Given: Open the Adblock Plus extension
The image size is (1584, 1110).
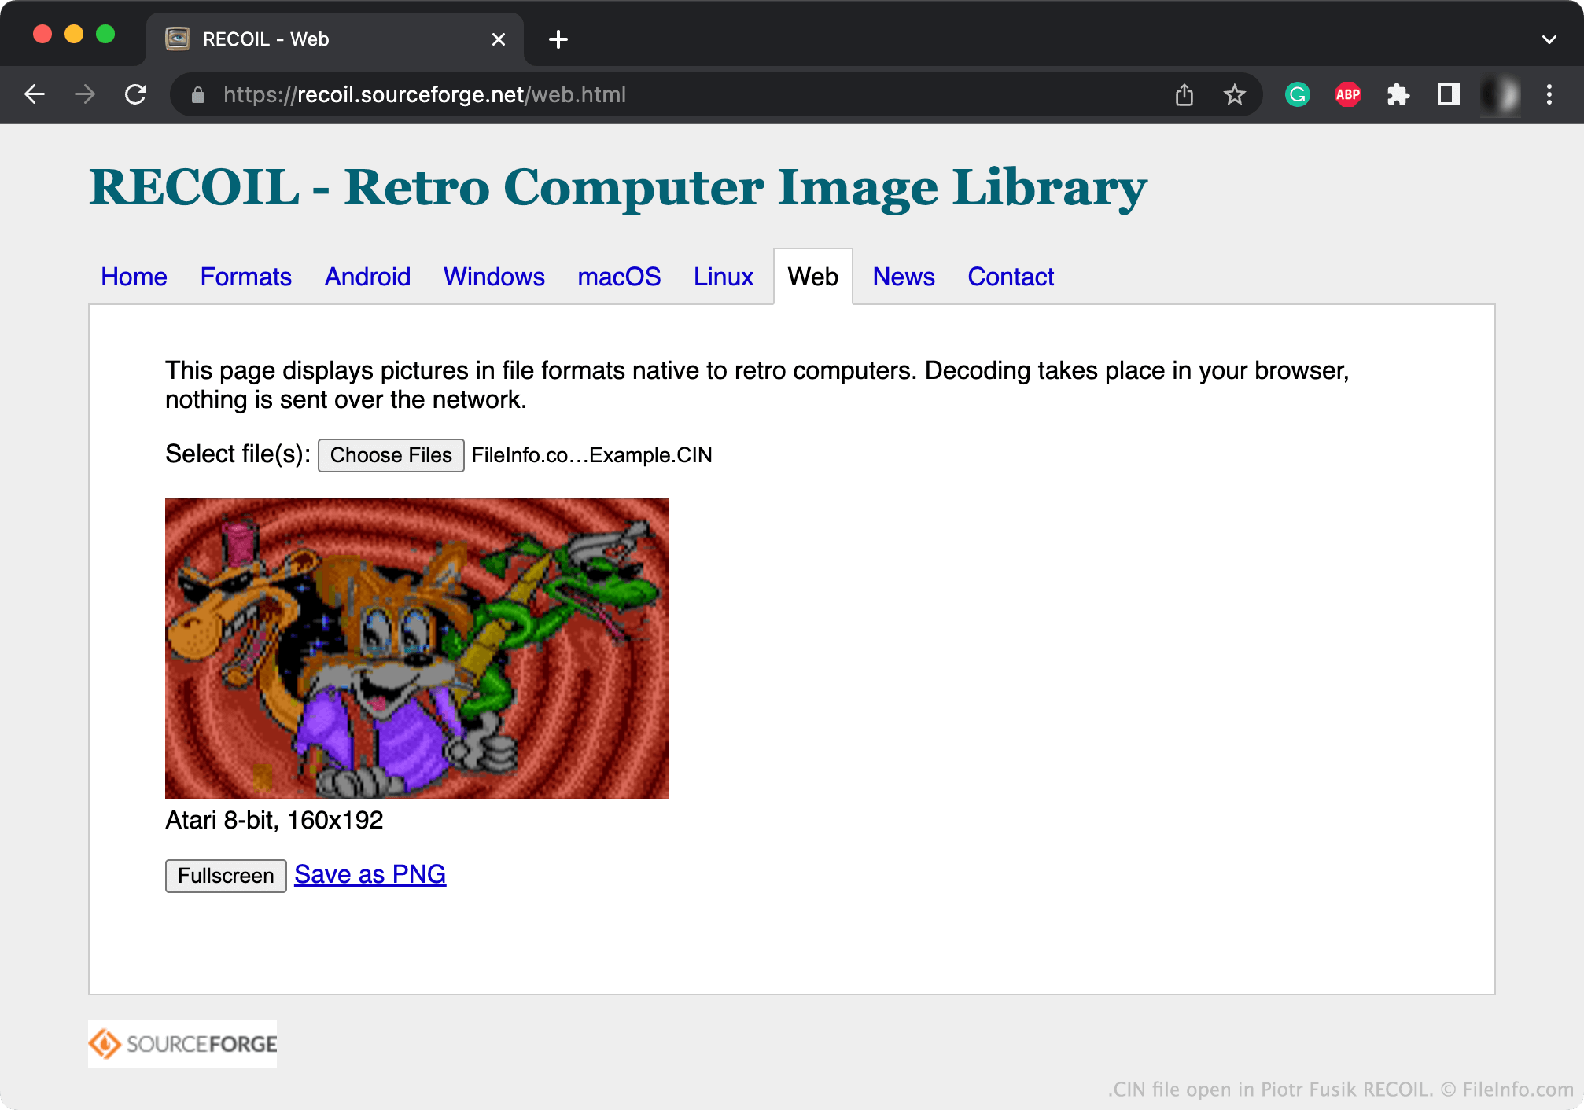Looking at the screenshot, I should [x=1347, y=95].
